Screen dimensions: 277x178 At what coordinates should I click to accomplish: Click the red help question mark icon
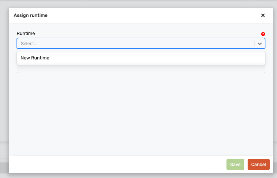(263, 34)
